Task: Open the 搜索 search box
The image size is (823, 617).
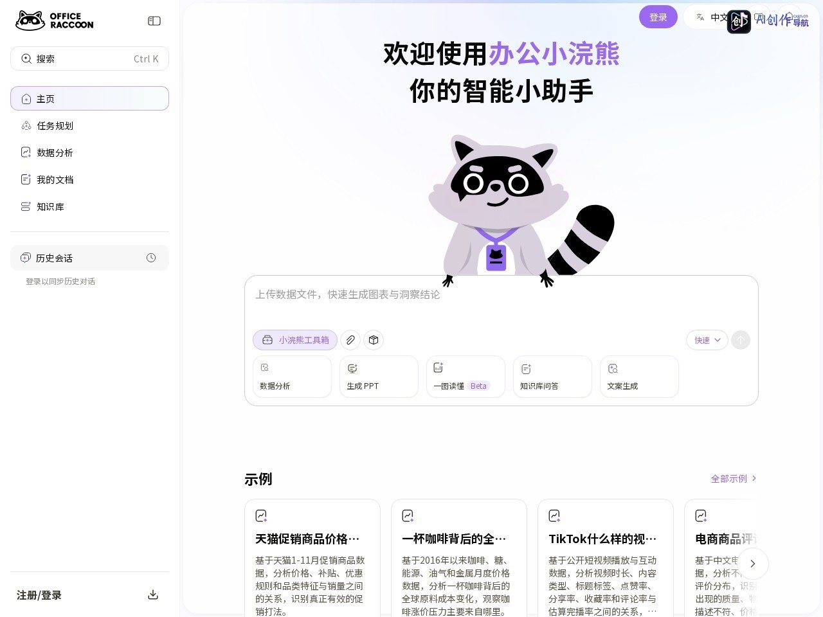Action: [89, 58]
